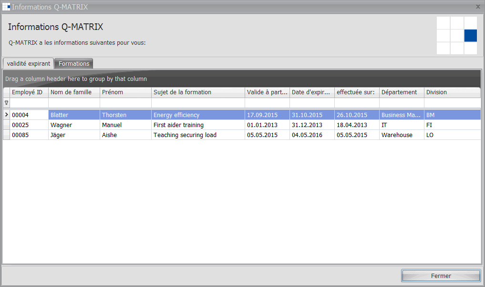The height and width of the screenshot is (287, 485).
Task: Click filter field under Employé ID
Action: click(29, 103)
